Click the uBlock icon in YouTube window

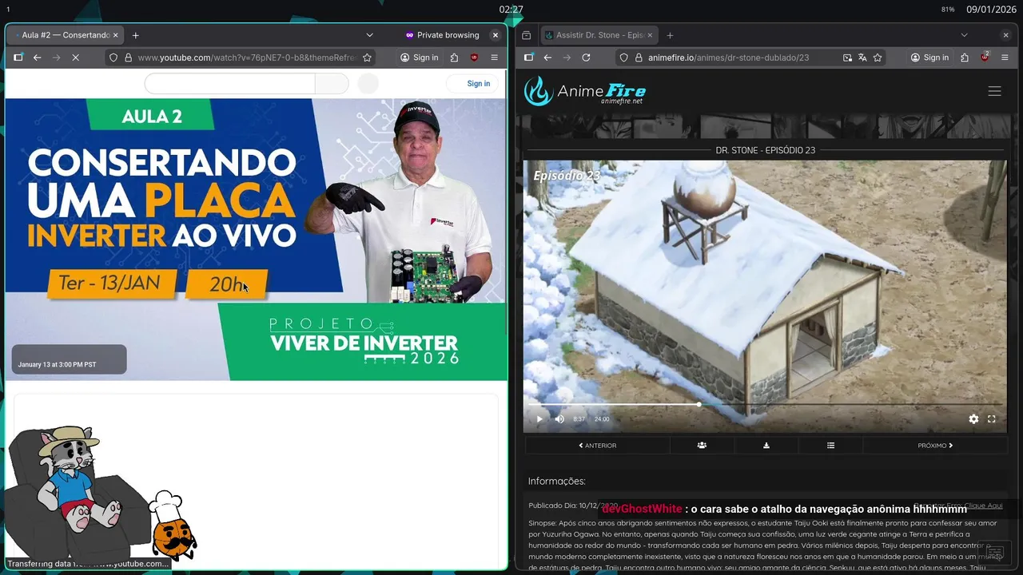point(474,57)
